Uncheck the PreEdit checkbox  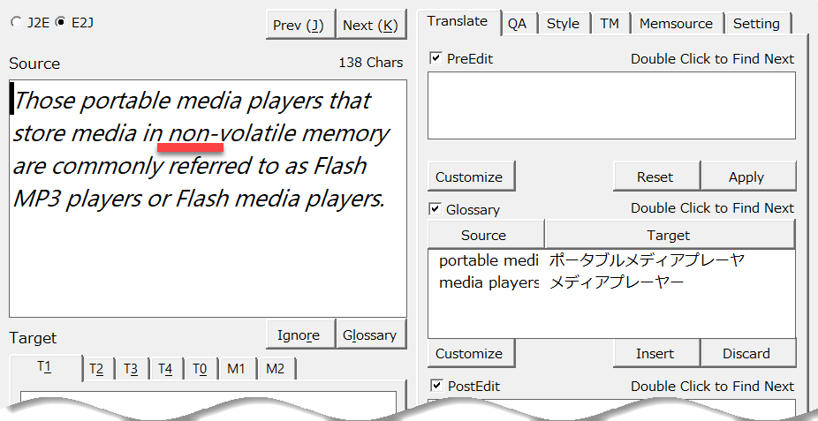tap(436, 58)
